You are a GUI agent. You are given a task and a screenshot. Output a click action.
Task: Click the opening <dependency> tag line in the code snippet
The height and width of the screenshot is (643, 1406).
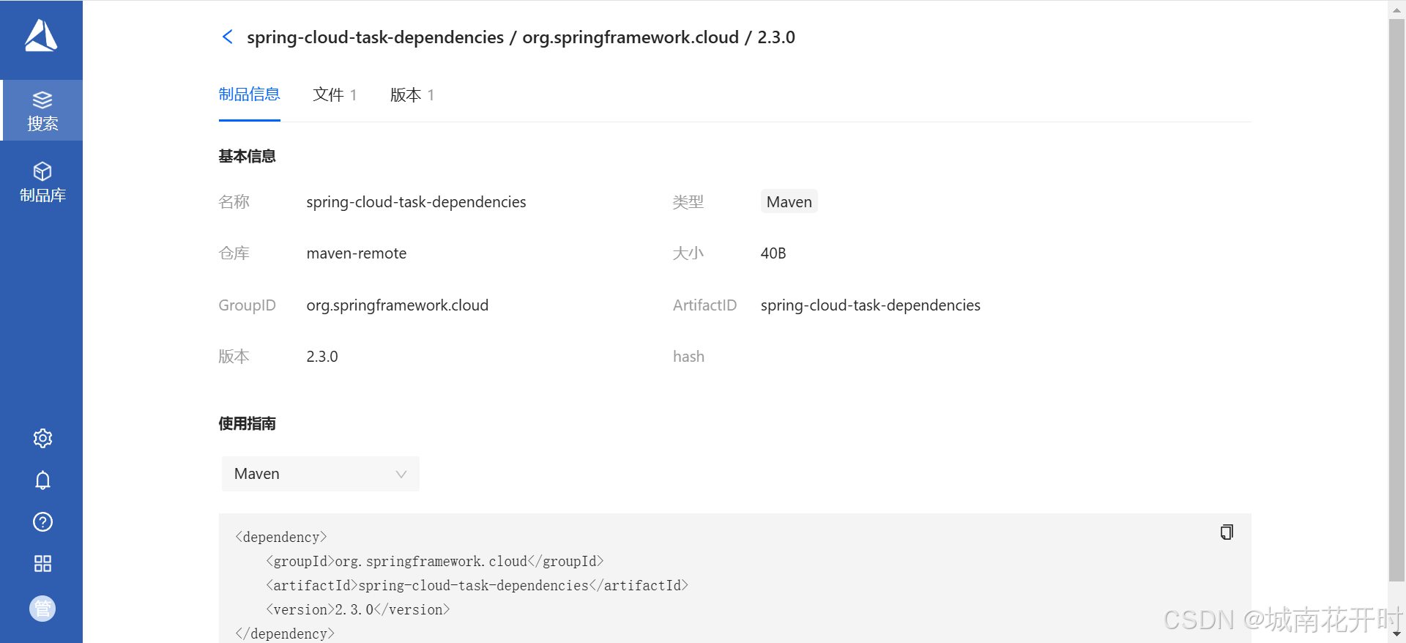[280, 537]
